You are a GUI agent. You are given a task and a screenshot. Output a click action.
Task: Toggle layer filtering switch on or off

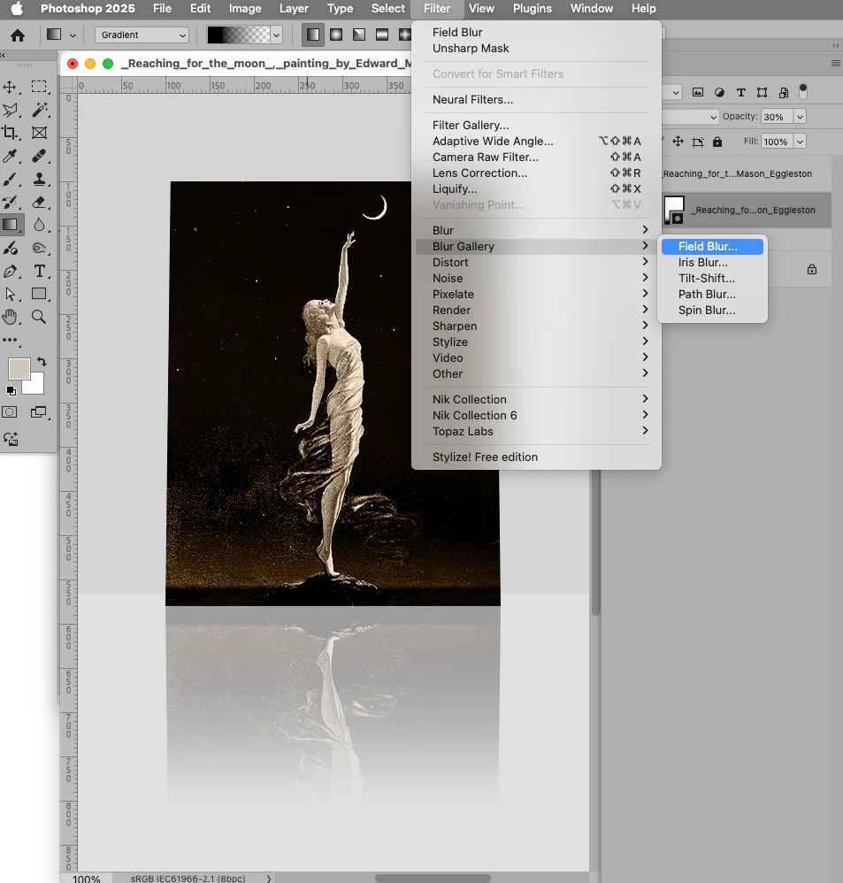click(803, 92)
